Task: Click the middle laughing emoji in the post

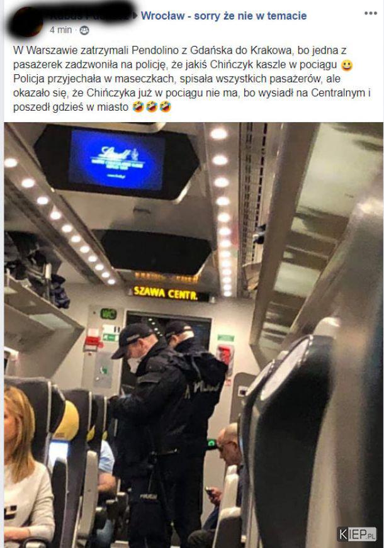Action: point(152,106)
